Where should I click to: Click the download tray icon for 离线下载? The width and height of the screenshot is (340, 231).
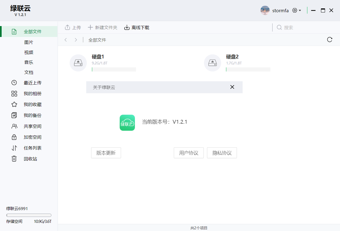pos(127,27)
